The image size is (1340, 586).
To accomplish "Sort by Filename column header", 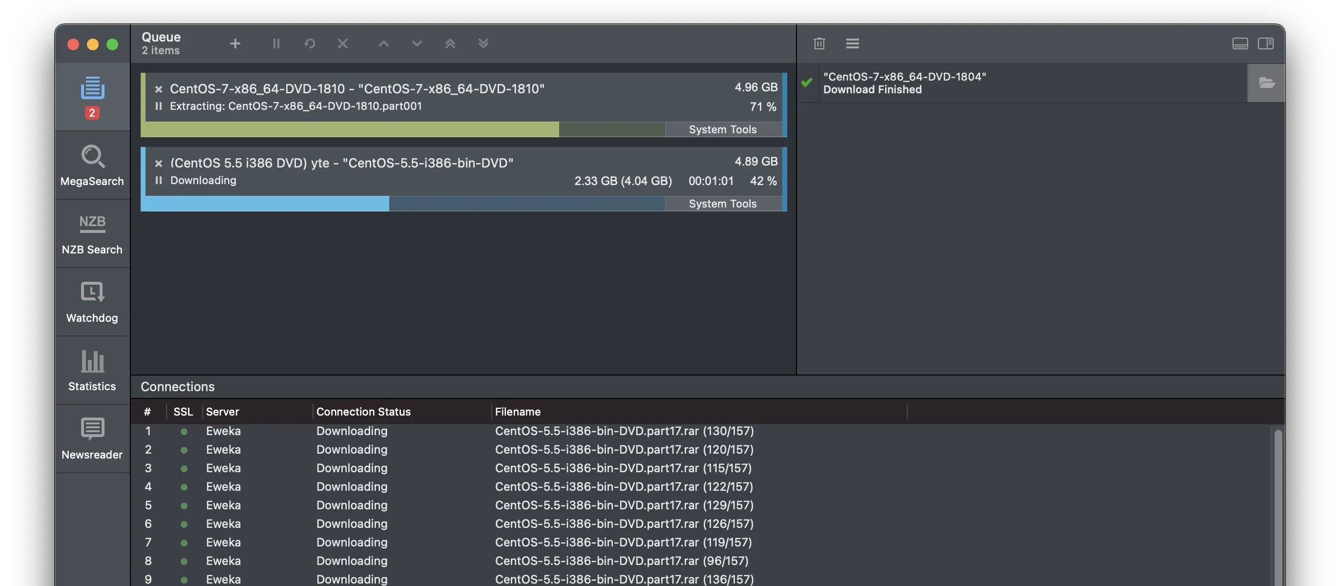I will click(x=699, y=412).
